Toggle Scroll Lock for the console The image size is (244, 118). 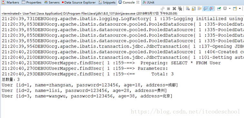click(x=194, y=9)
